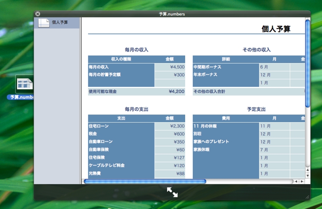Click the scroll right arrow
Viewport: 322px width, 209px height.
coord(301,181)
